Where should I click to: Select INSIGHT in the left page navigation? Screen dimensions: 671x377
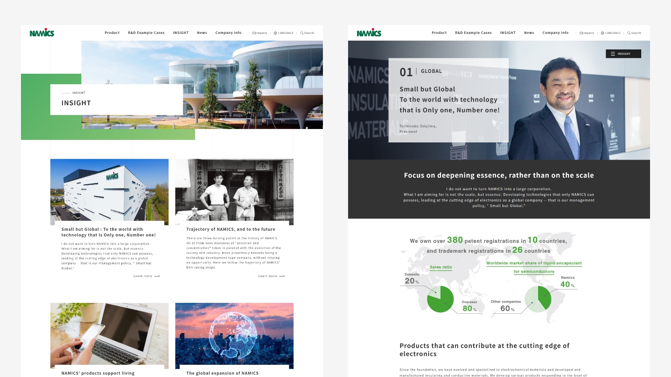tap(181, 33)
